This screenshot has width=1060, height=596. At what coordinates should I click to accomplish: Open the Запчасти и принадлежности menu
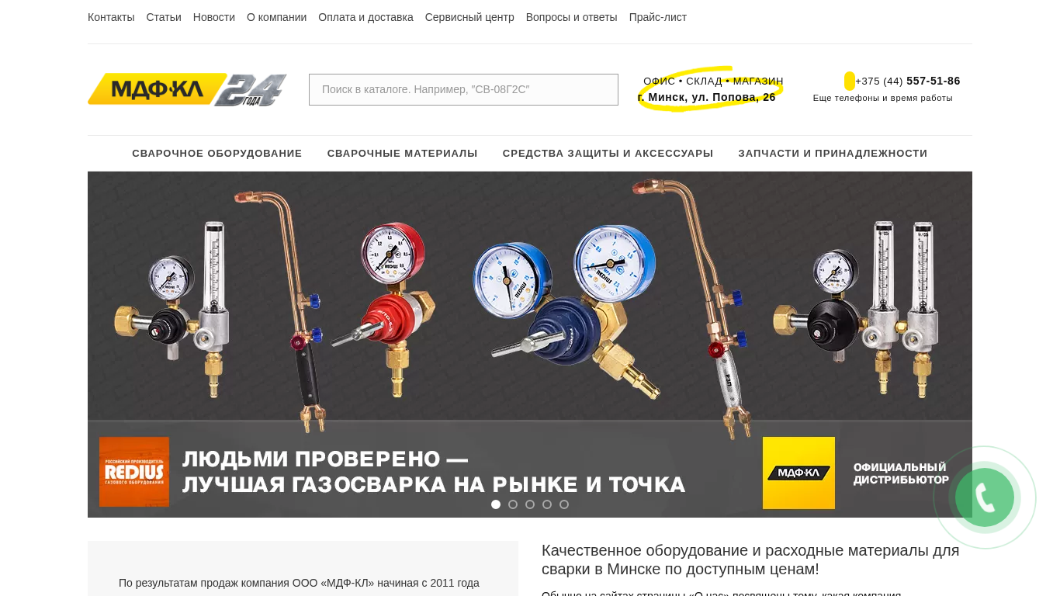point(833,154)
